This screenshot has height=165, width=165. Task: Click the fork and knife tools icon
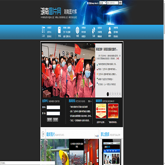tap(43, 30)
